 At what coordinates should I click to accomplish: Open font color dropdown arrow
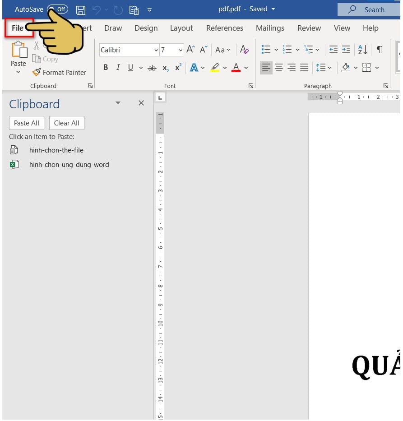[x=246, y=68]
